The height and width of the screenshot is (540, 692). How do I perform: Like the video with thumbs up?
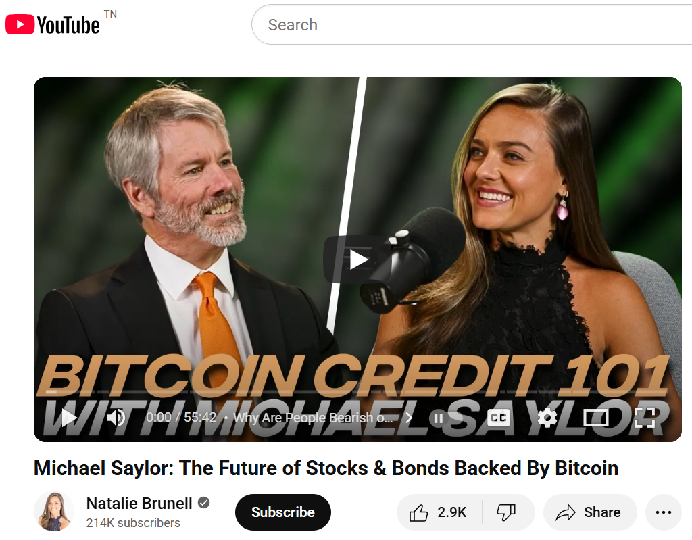[x=439, y=512]
